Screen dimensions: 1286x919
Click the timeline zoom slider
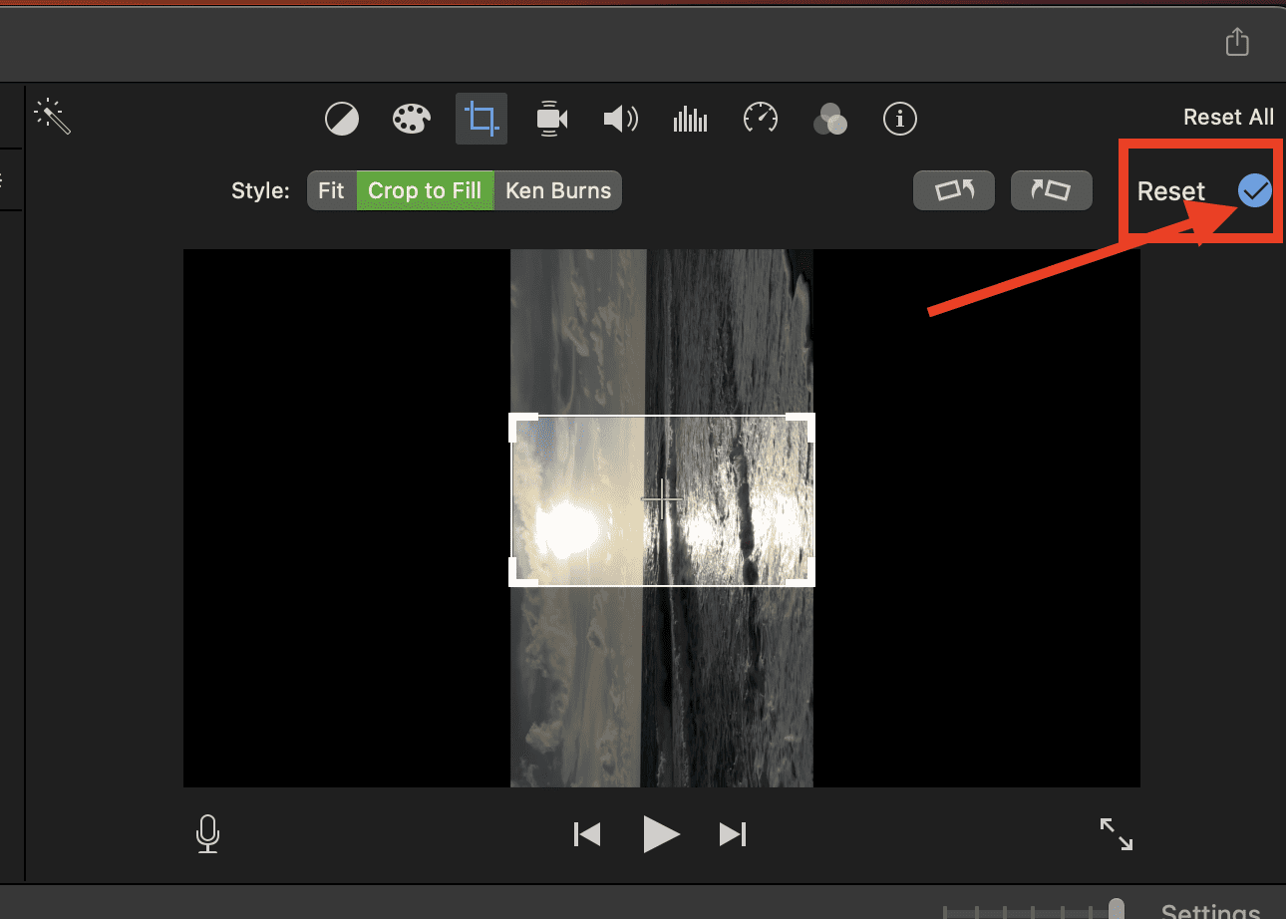tap(1117, 908)
